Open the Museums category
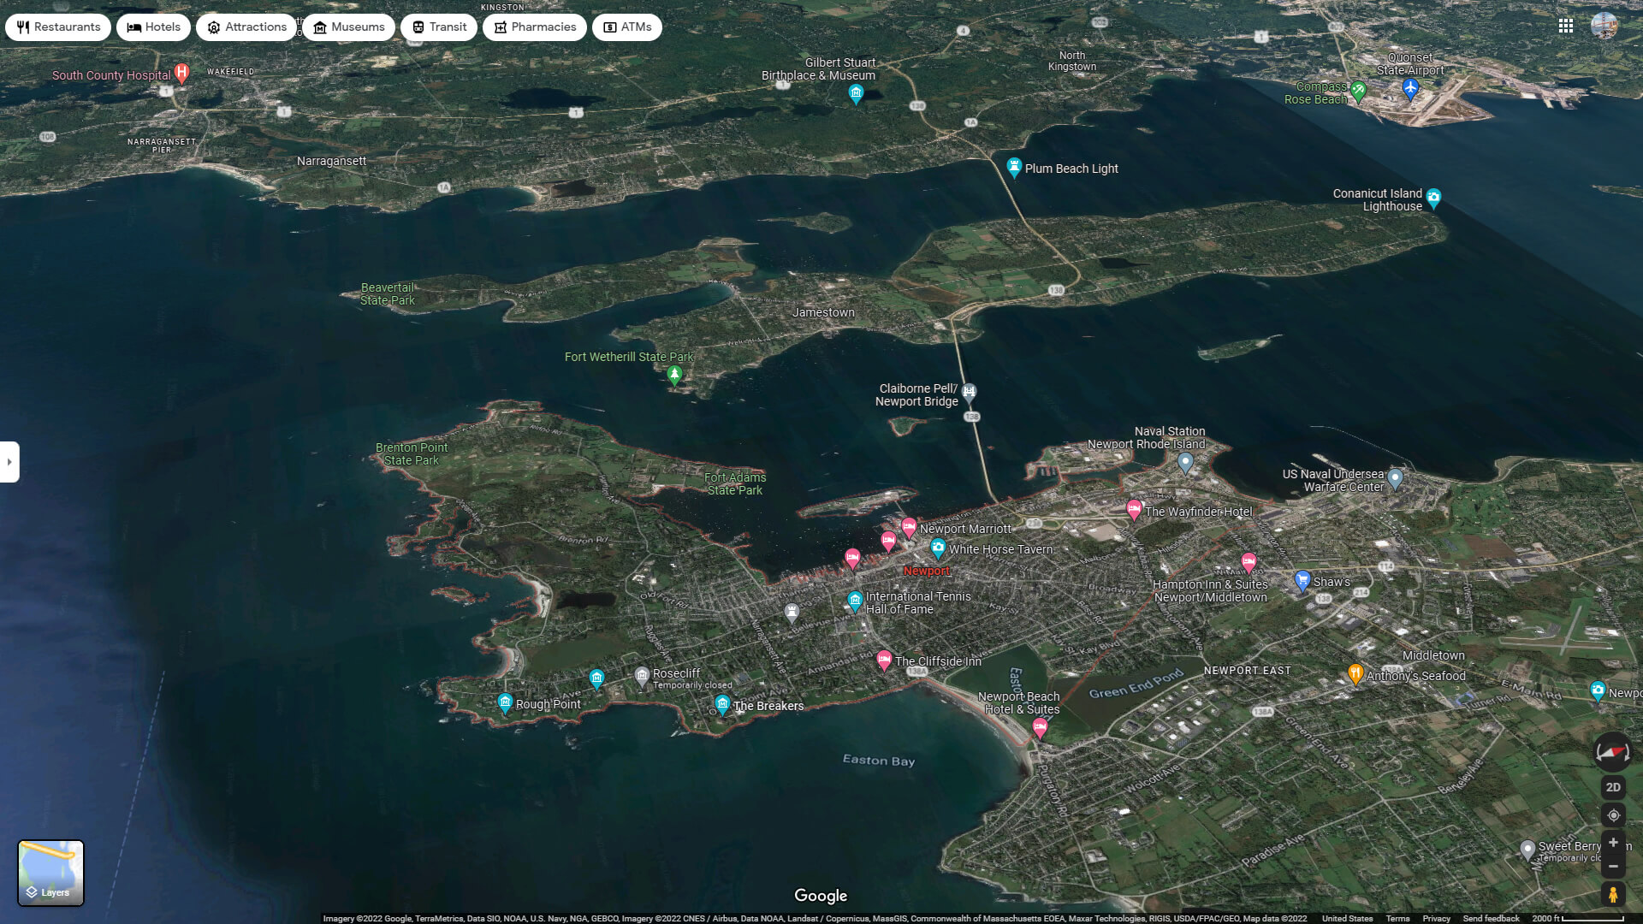Screen dimensions: 1643x924 click(348, 27)
